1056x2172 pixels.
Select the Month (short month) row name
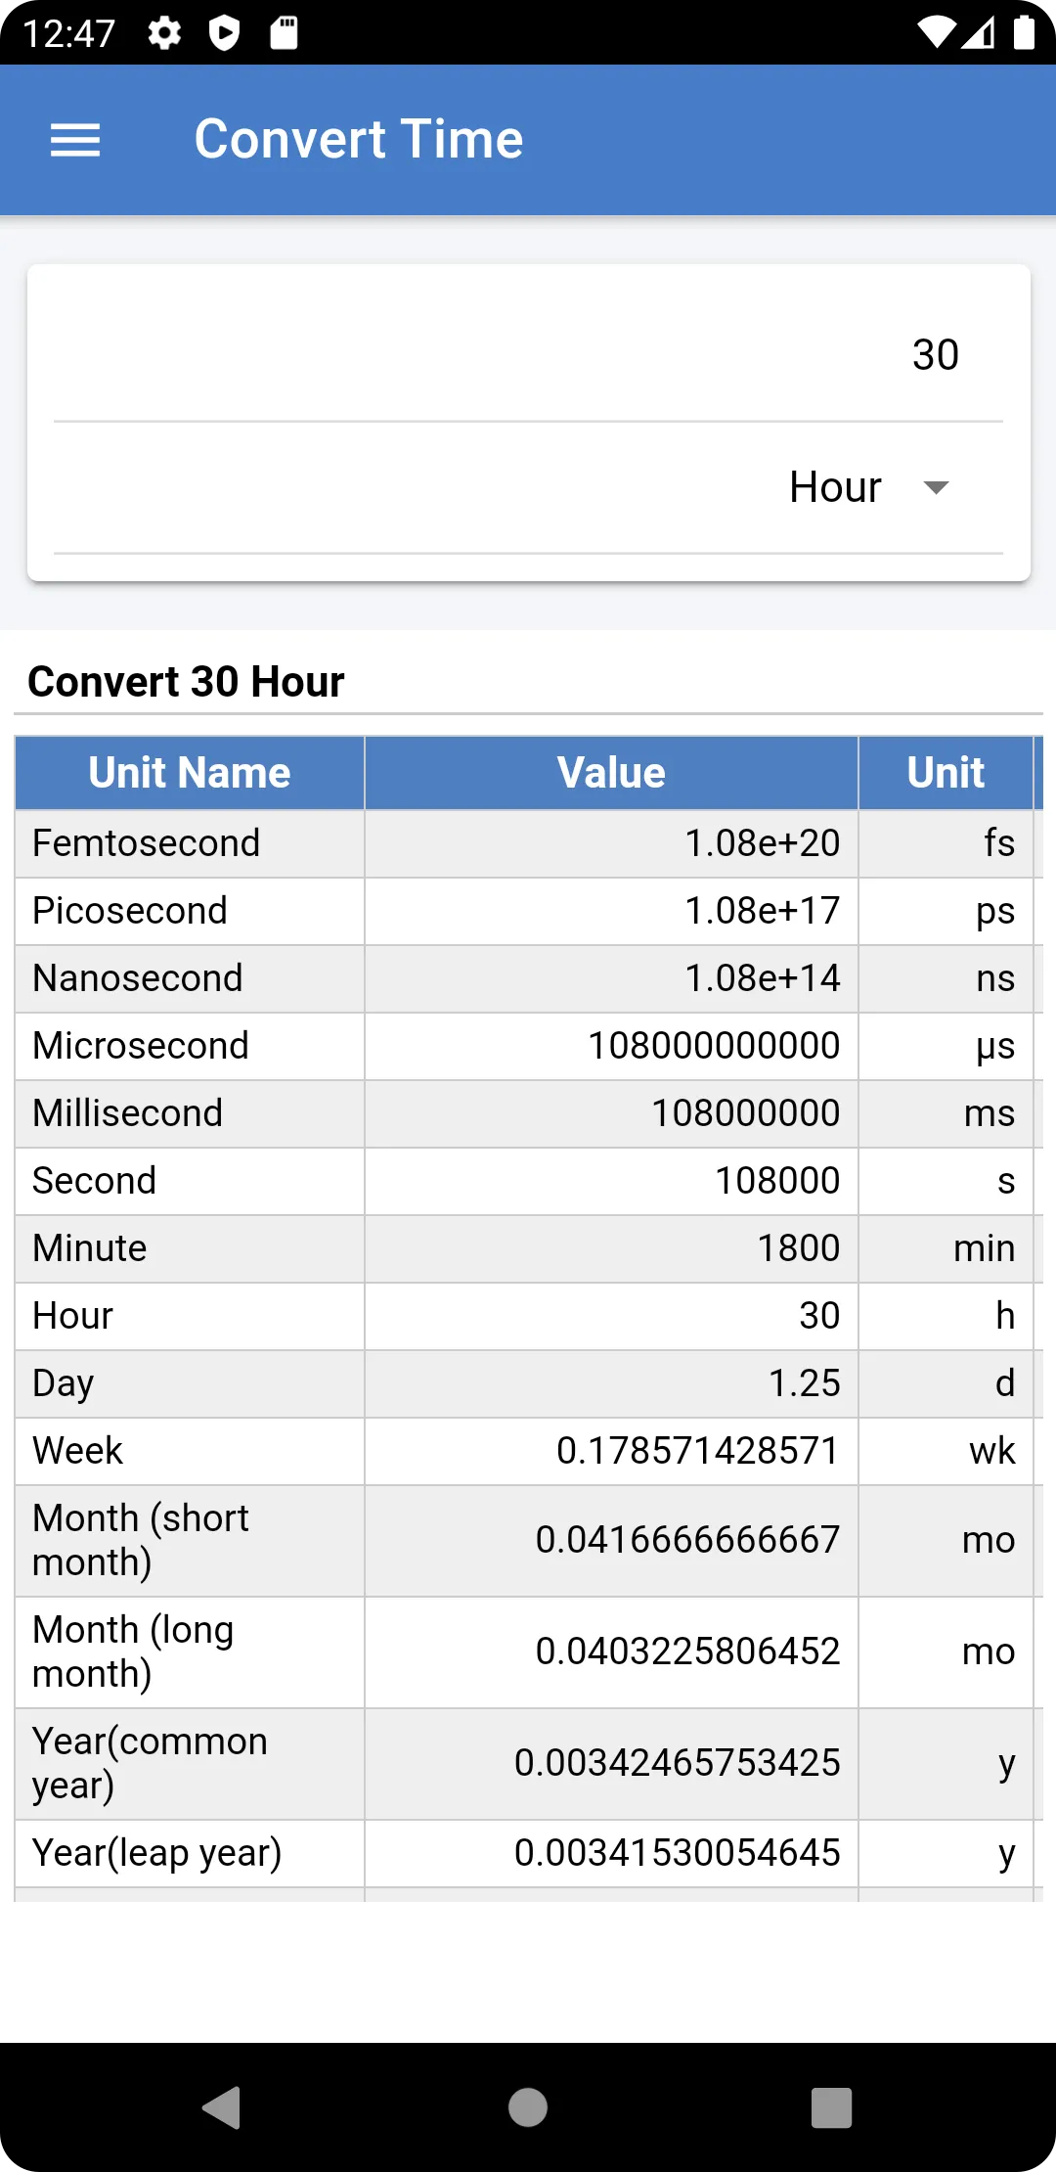(x=141, y=1541)
